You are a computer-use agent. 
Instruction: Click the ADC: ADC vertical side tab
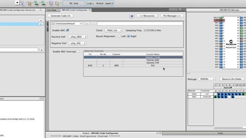tap(48, 26)
